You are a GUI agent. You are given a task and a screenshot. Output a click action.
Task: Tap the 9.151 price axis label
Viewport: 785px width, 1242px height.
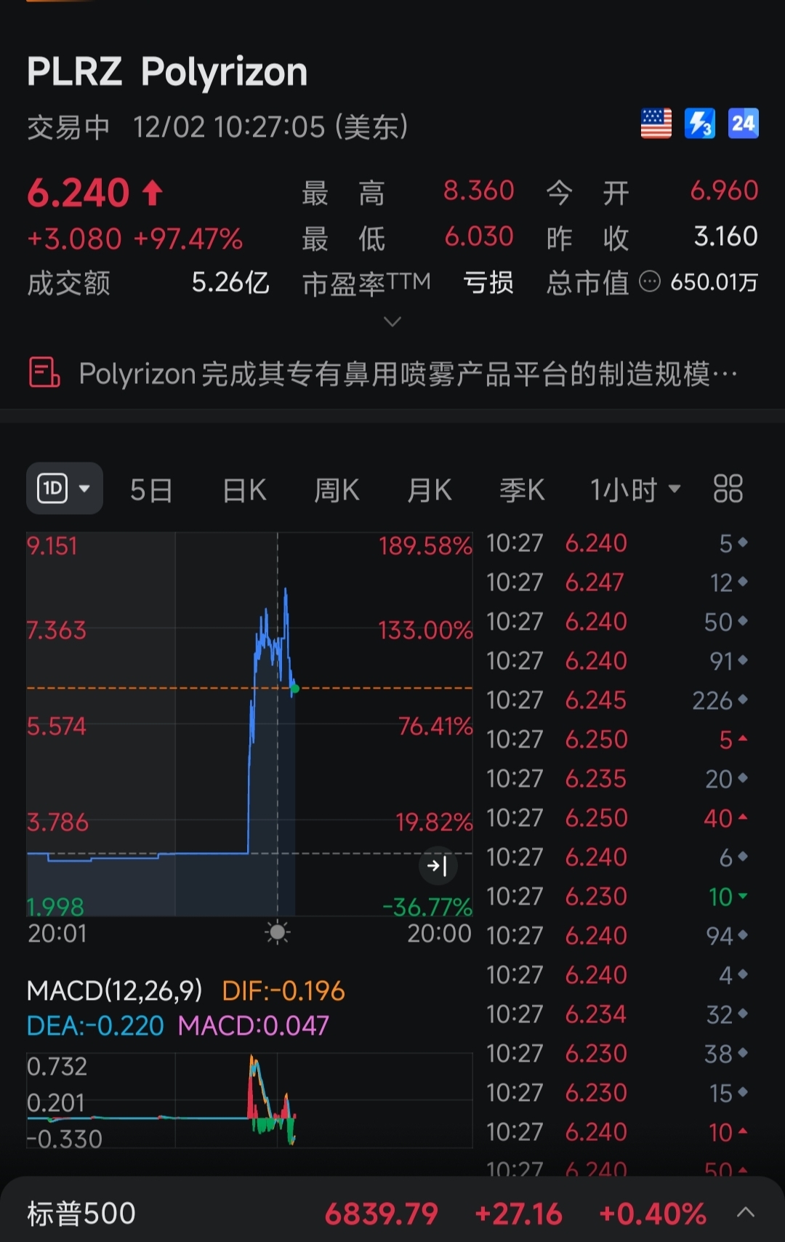pos(52,546)
